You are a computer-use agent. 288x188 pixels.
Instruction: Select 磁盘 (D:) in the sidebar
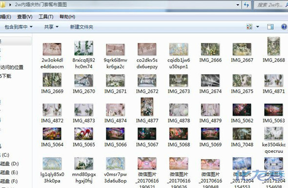point(9,164)
